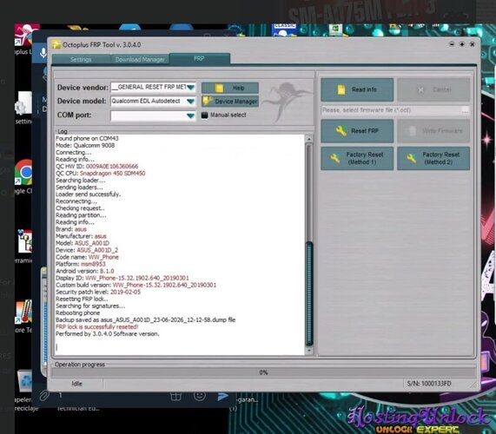Open the Help button

click(230, 88)
